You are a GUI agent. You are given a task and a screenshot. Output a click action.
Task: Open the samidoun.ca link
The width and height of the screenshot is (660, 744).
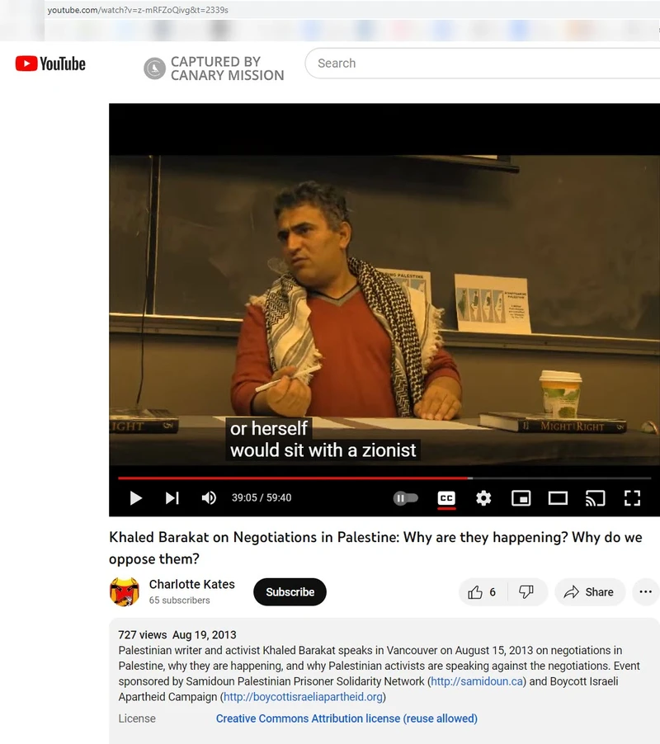477,681
